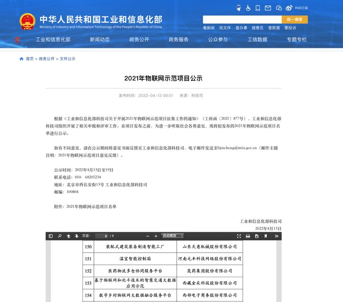Click the 查数据 quick link
343x302 pixels.
[274, 28]
